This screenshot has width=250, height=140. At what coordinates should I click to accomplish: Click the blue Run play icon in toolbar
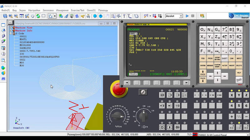(187, 16)
